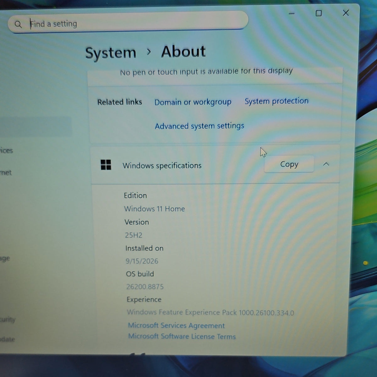Click the Windows 11 Home edition value
Image resolution: width=377 pixels, height=377 pixels.
tap(155, 209)
